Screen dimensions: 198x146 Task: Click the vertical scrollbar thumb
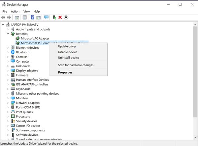(x=195, y=72)
